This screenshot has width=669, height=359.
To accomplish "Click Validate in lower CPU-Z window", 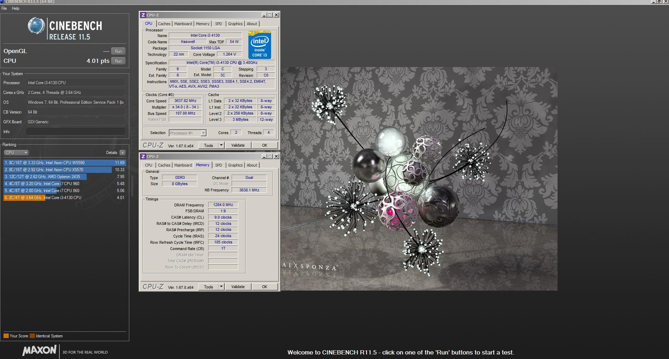I will tap(238, 287).
